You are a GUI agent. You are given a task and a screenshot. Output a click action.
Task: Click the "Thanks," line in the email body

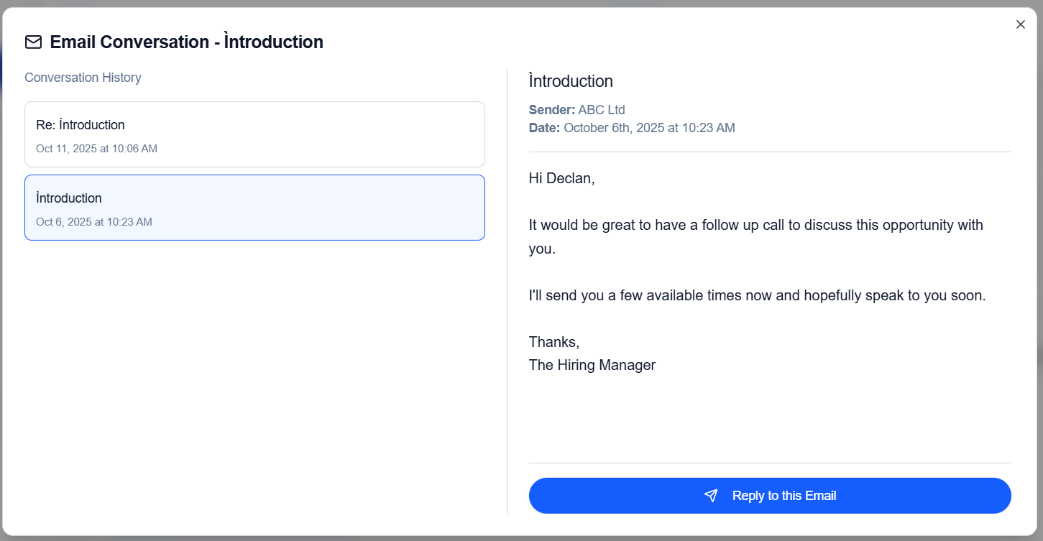pyautogui.click(x=553, y=342)
